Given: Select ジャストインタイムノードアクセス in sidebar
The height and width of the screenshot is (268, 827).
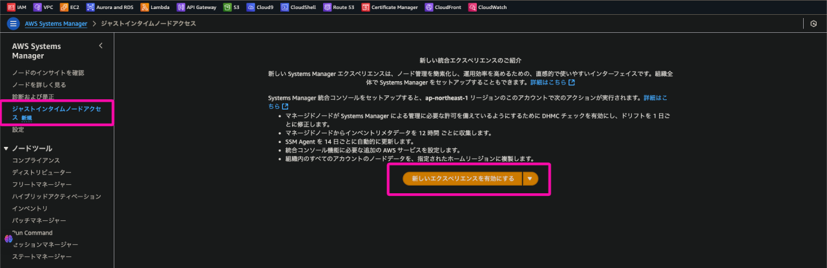Looking at the screenshot, I should [57, 113].
